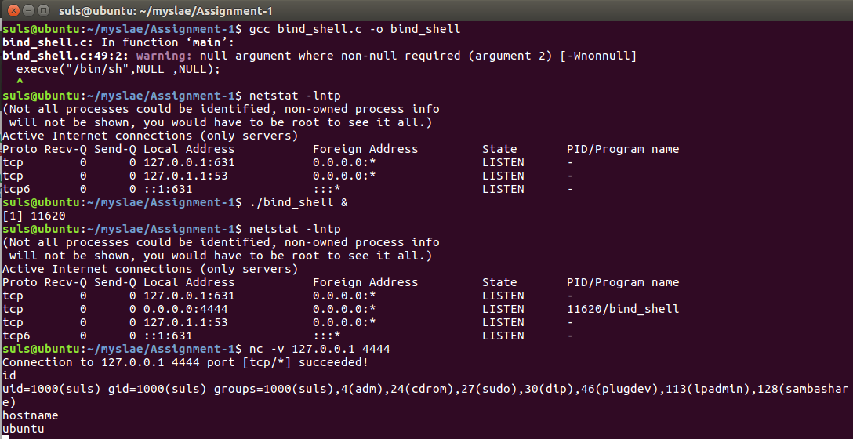The image size is (853, 439).
Task: Click the uid=1000(suls) output text
Action: 52,389
